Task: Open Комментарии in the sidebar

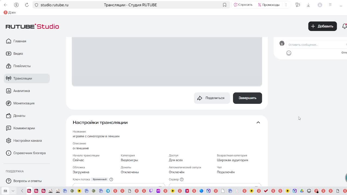Action: (27, 128)
